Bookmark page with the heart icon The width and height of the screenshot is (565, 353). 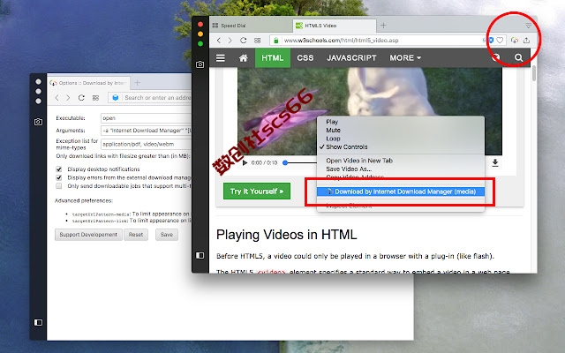[500, 40]
